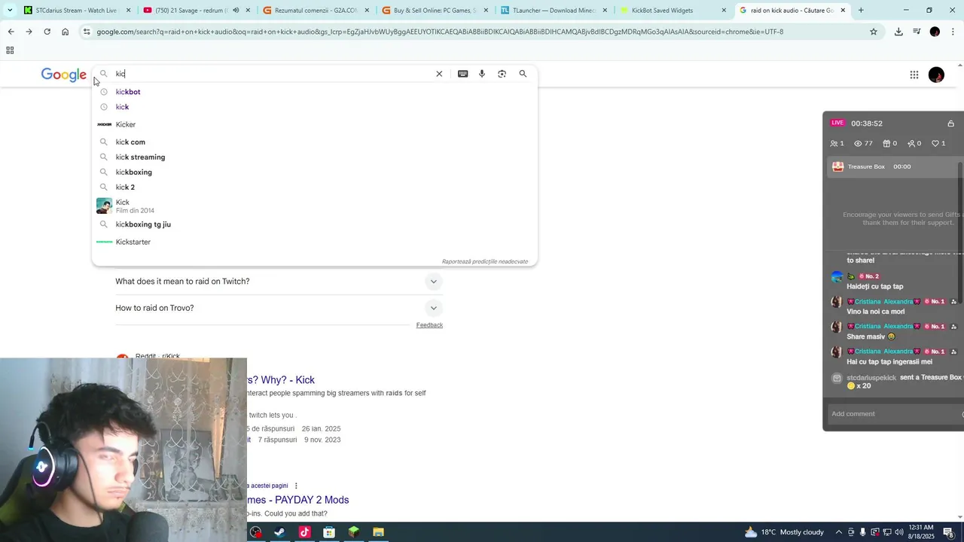964x542 pixels.
Task: Go forward in browser history
Action: tap(29, 32)
